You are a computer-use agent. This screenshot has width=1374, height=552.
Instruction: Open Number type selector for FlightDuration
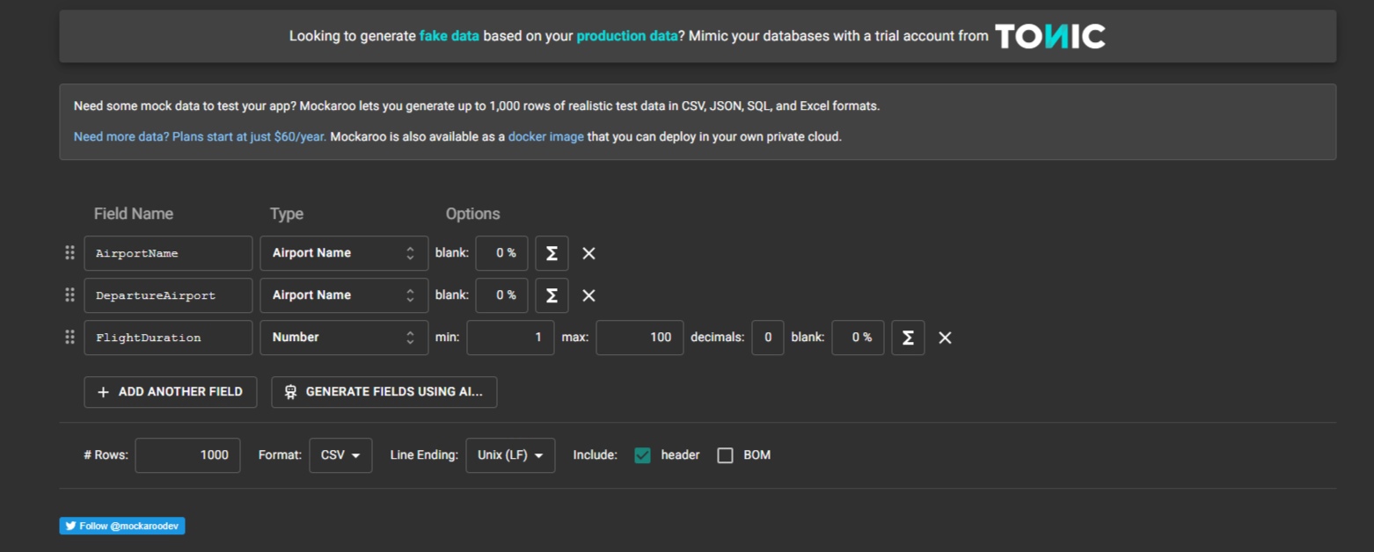(344, 338)
